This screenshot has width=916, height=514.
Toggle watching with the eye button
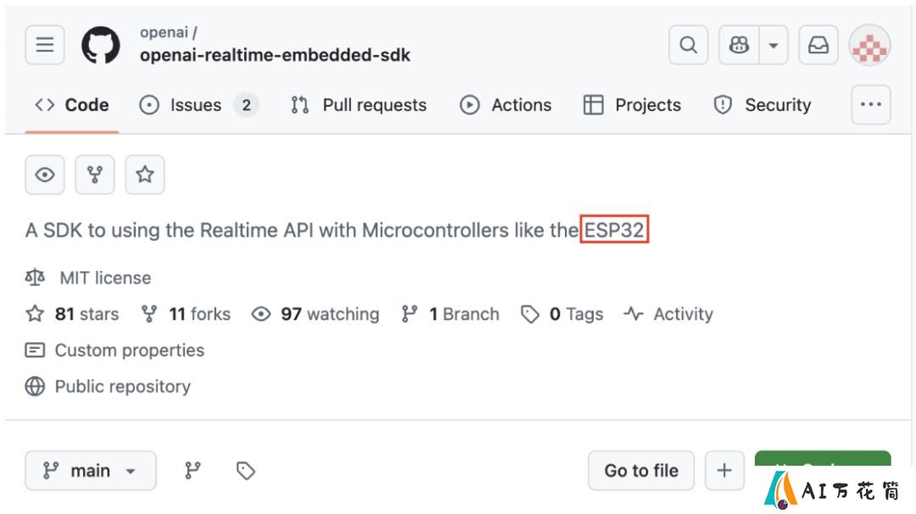pos(45,174)
